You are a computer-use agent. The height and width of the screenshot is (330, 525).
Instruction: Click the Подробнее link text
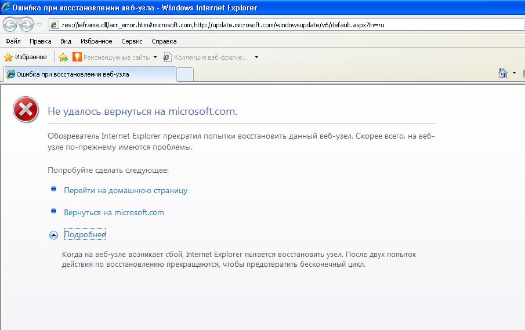pyautogui.click(x=85, y=234)
